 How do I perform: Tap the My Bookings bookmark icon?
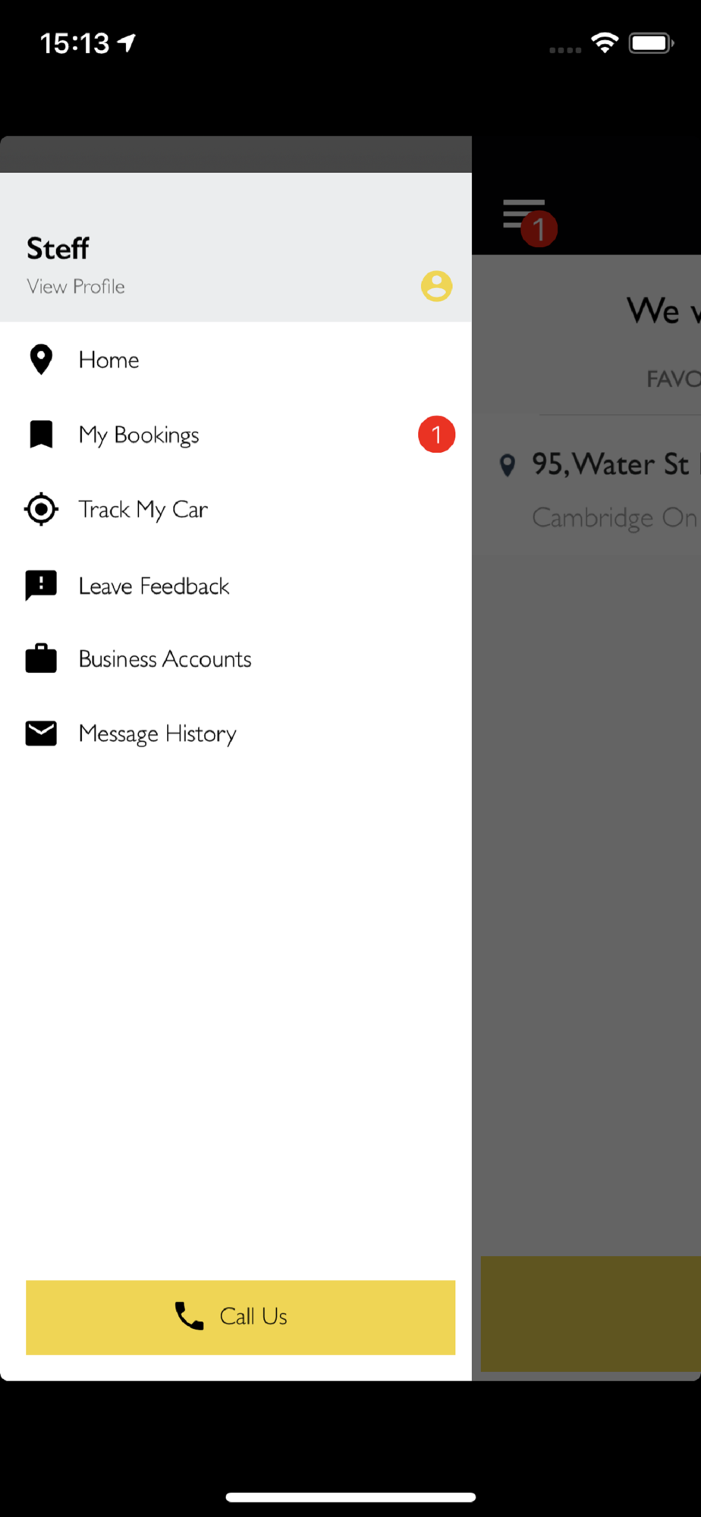41,435
